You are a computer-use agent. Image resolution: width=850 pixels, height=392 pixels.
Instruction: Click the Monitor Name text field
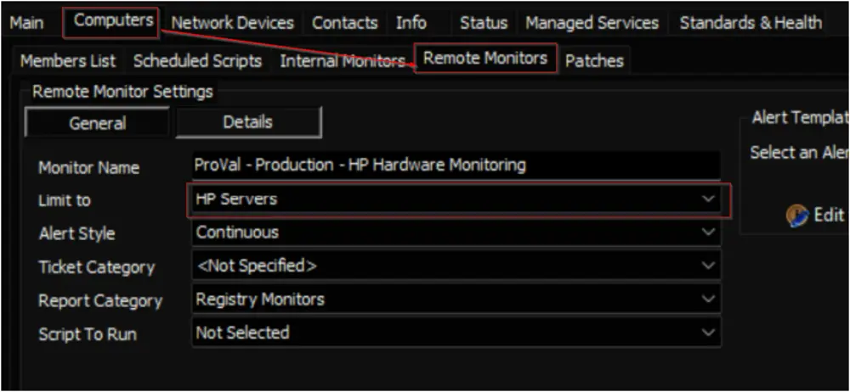(x=456, y=165)
